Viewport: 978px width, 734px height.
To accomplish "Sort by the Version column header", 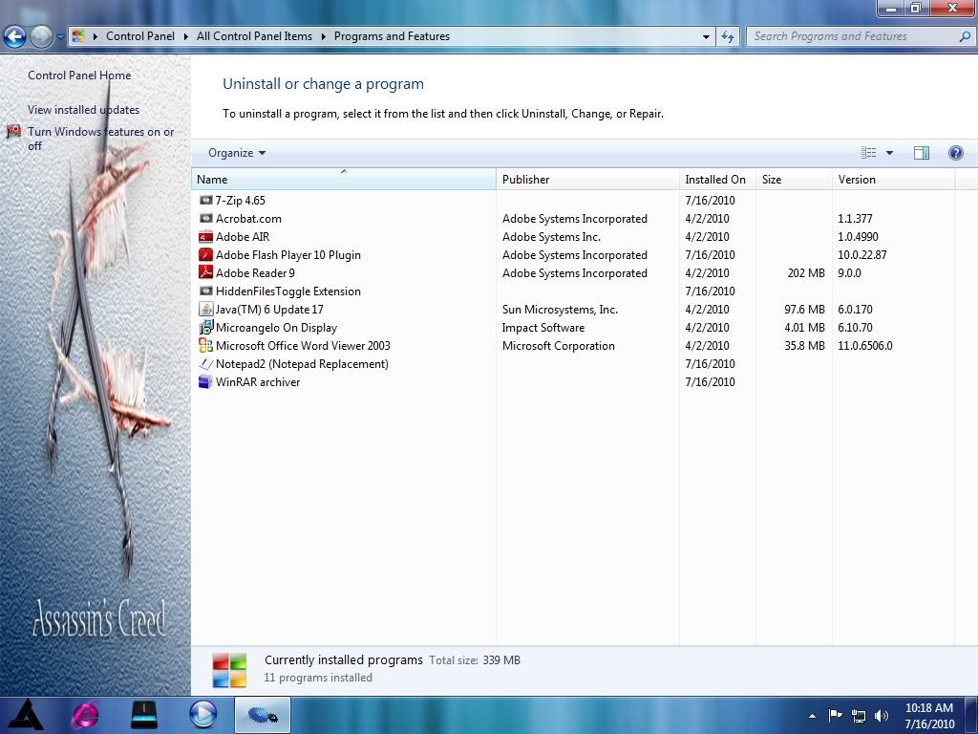I will (x=893, y=179).
